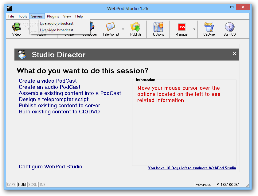Click the 10 Days left evaluation link
258x196 pixels.
tap(192, 168)
